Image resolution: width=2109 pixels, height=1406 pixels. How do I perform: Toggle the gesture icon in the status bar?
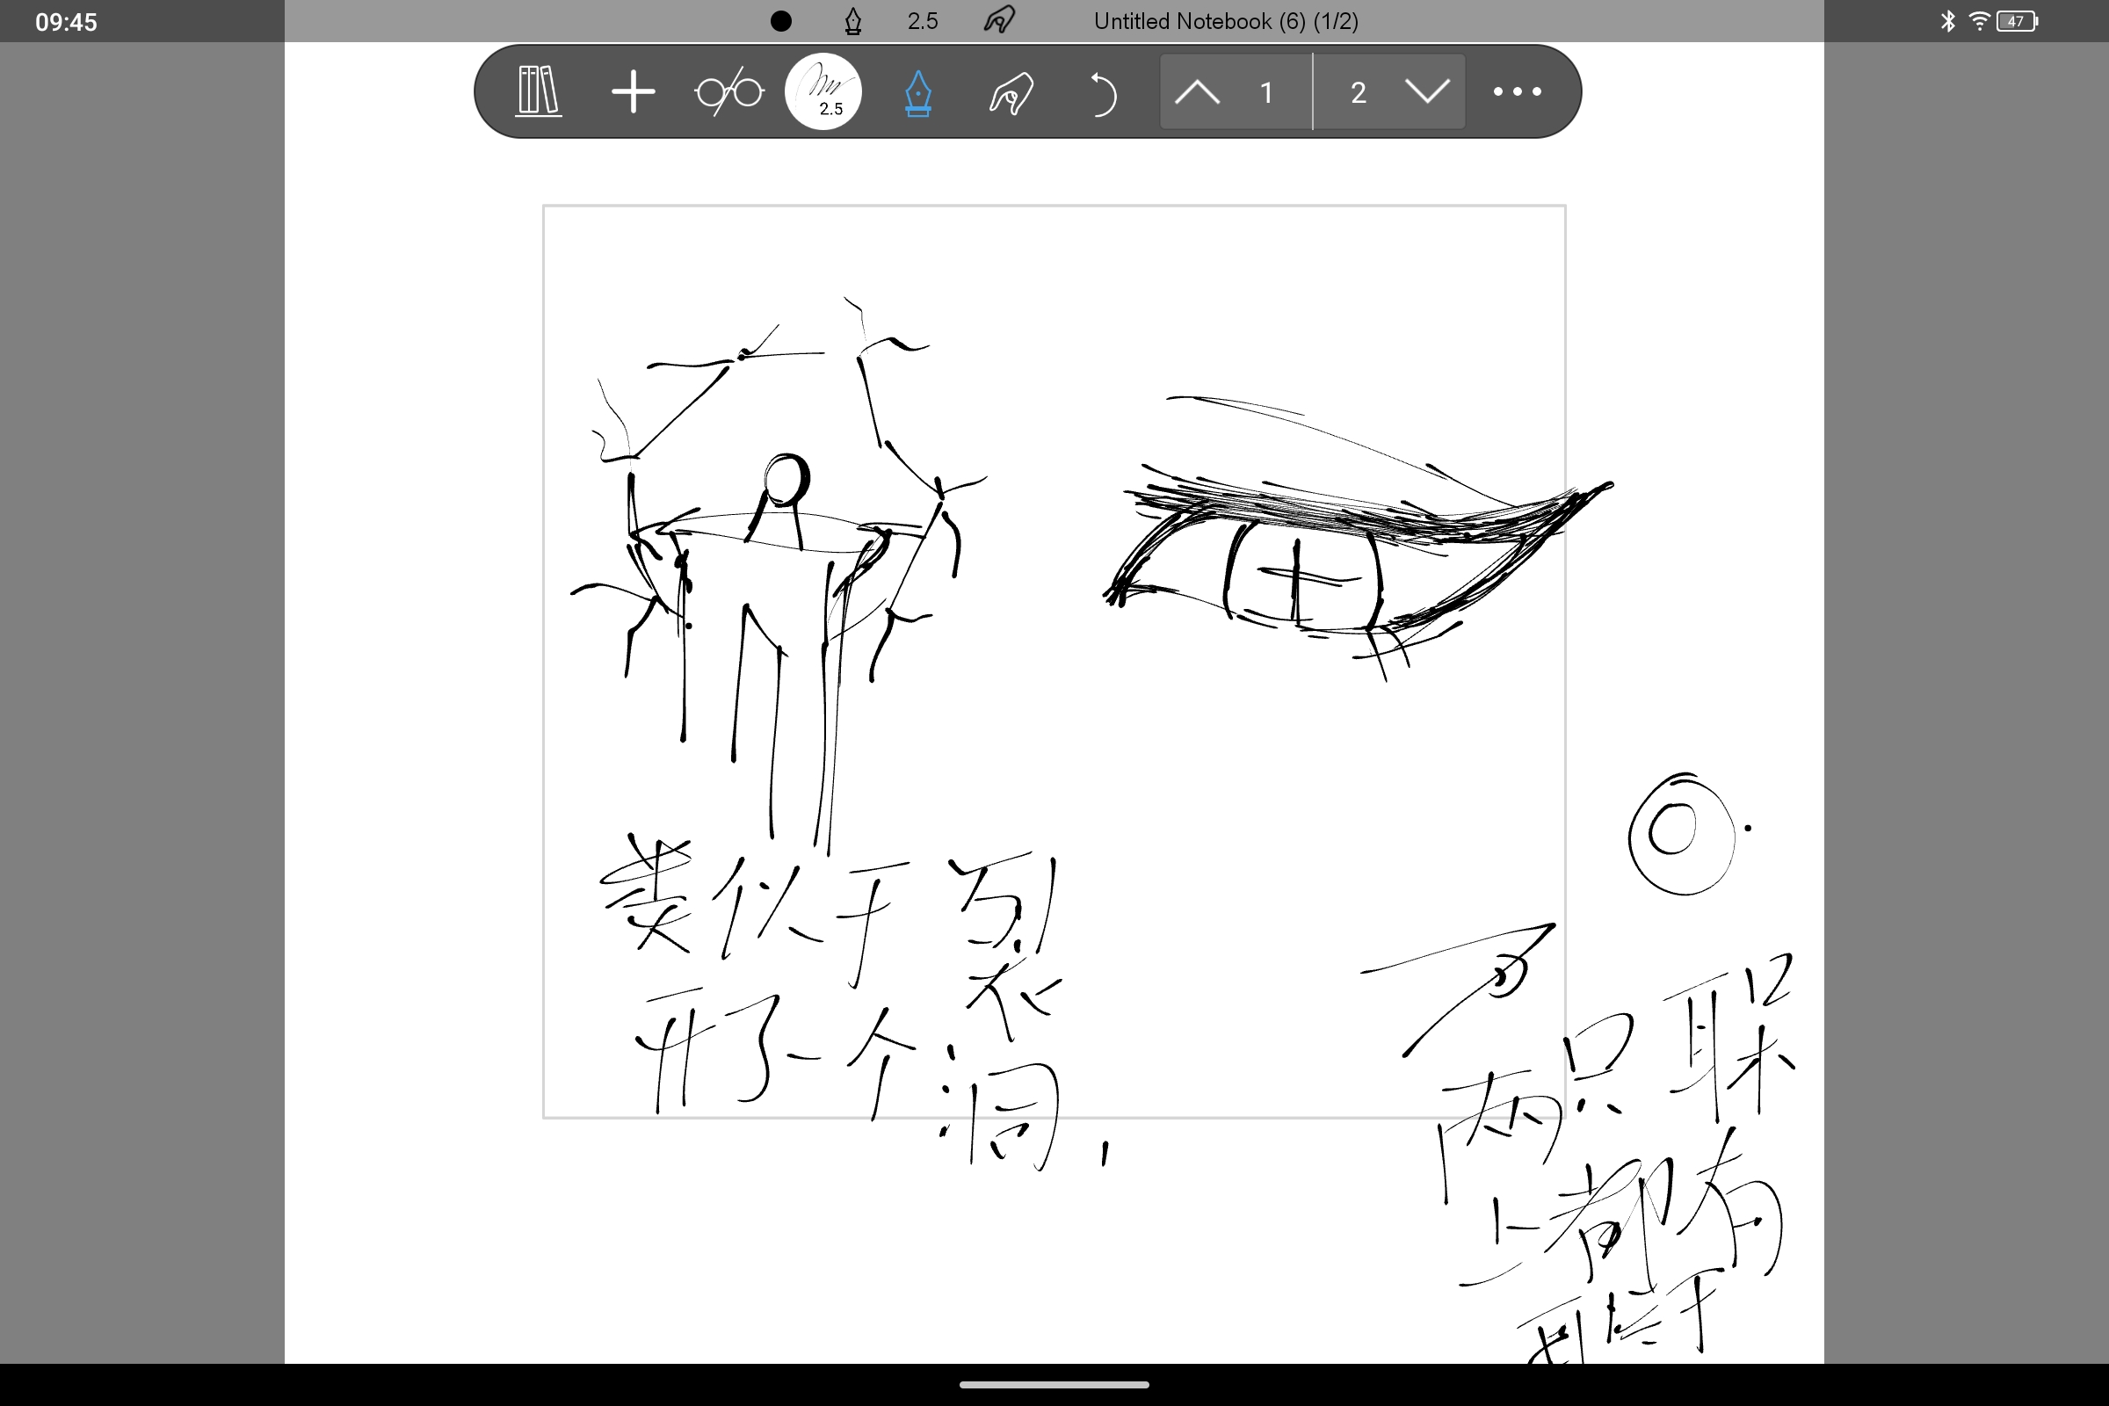tap(998, 20)
